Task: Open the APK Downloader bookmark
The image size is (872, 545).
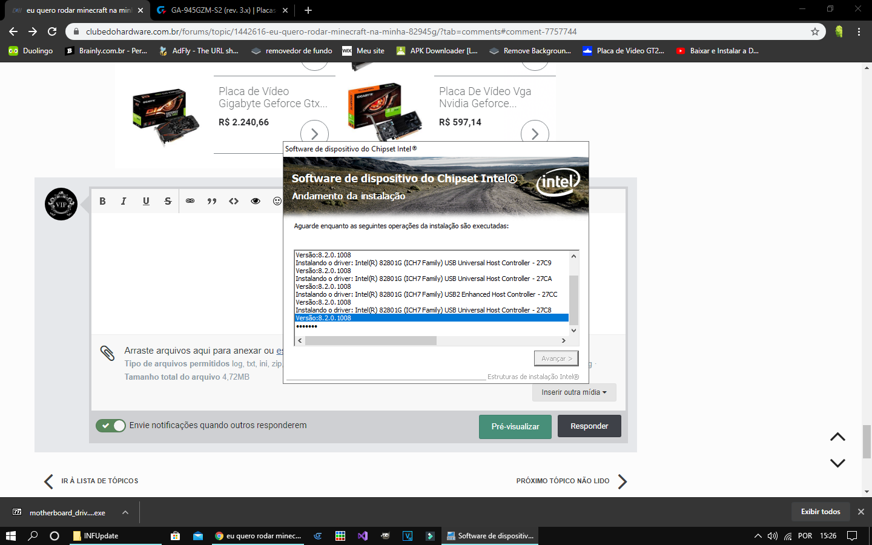Action: (x=437, y=51)
